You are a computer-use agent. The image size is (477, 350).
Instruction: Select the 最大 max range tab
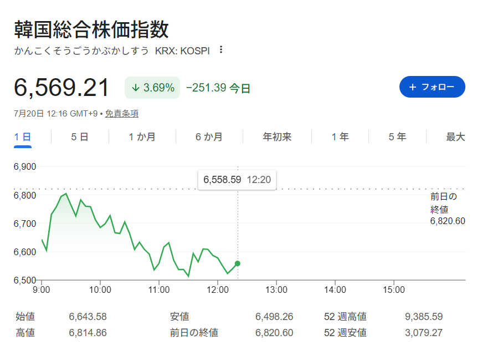coord(455,137)
